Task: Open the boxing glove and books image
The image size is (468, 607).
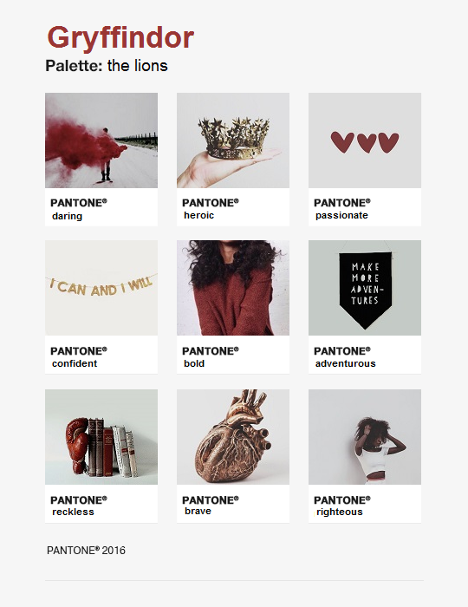Action: [101, 437]
